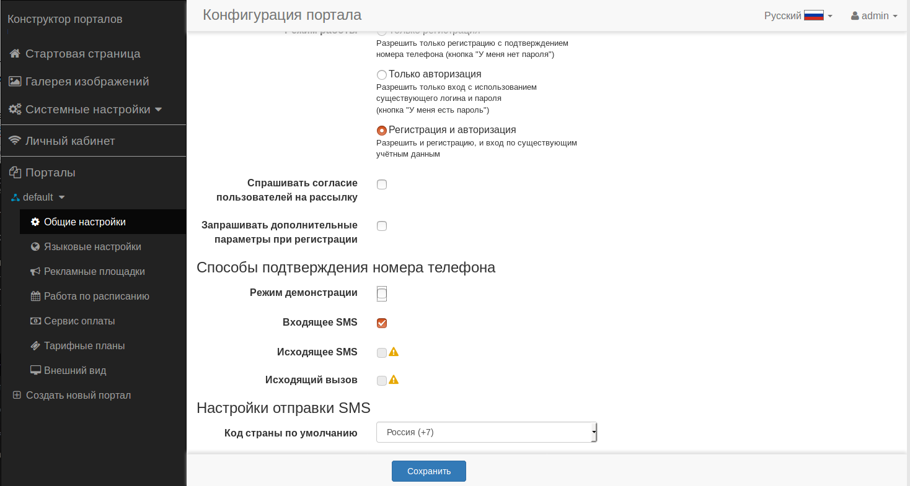The height and width of the screenshot is (486, 910).
Task: Click the gears icon for Системные настройки
Action: coord(15,110)
